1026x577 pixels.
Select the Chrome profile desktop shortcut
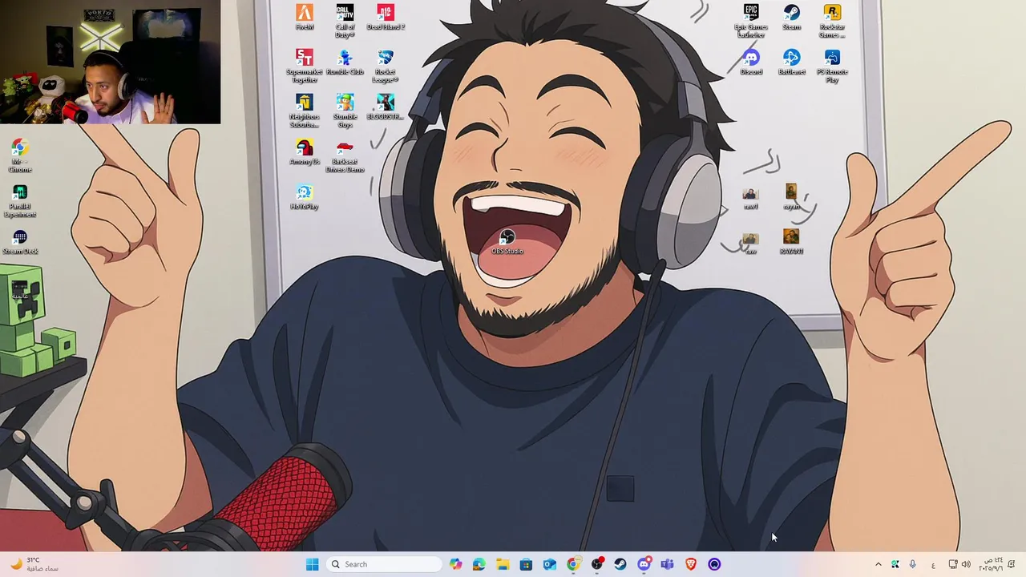point(20,155)
